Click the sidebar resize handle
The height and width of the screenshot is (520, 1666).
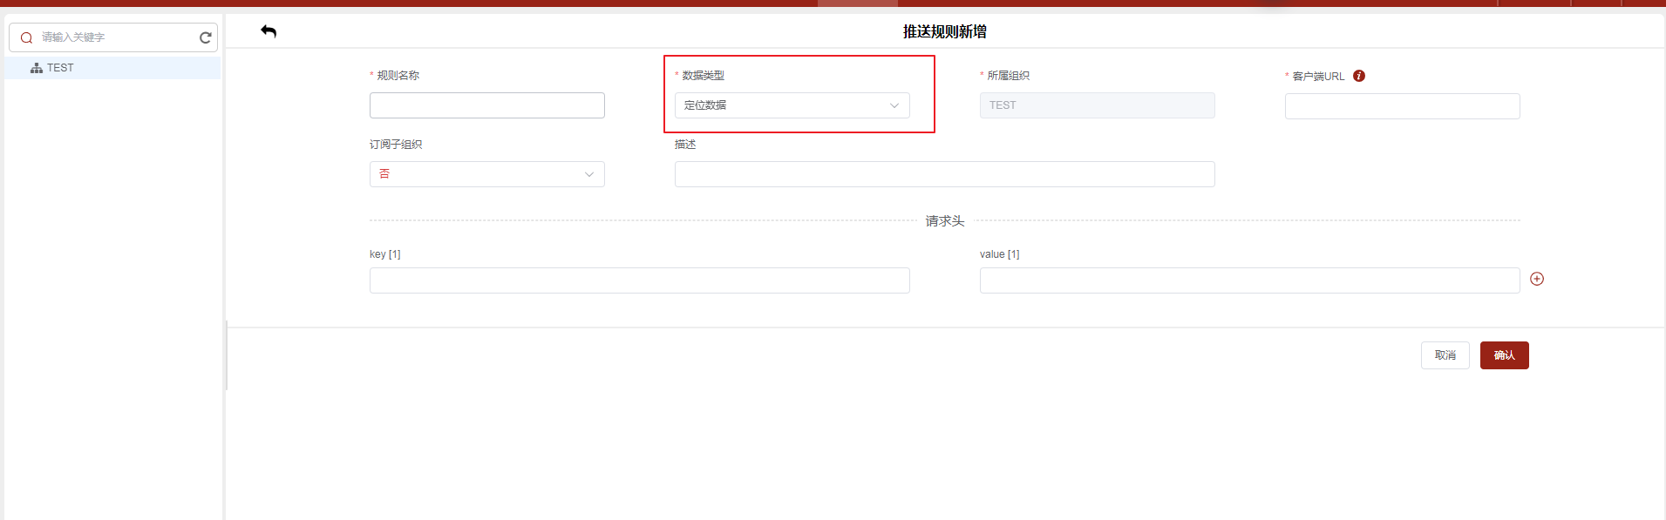pos(227,355)
